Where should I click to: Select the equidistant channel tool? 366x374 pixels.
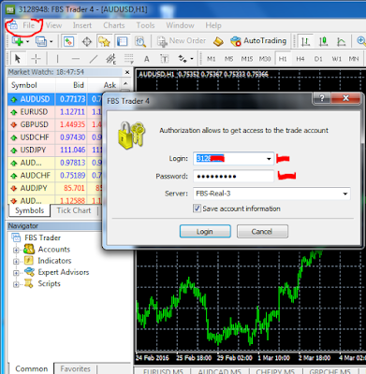[110, 58]
